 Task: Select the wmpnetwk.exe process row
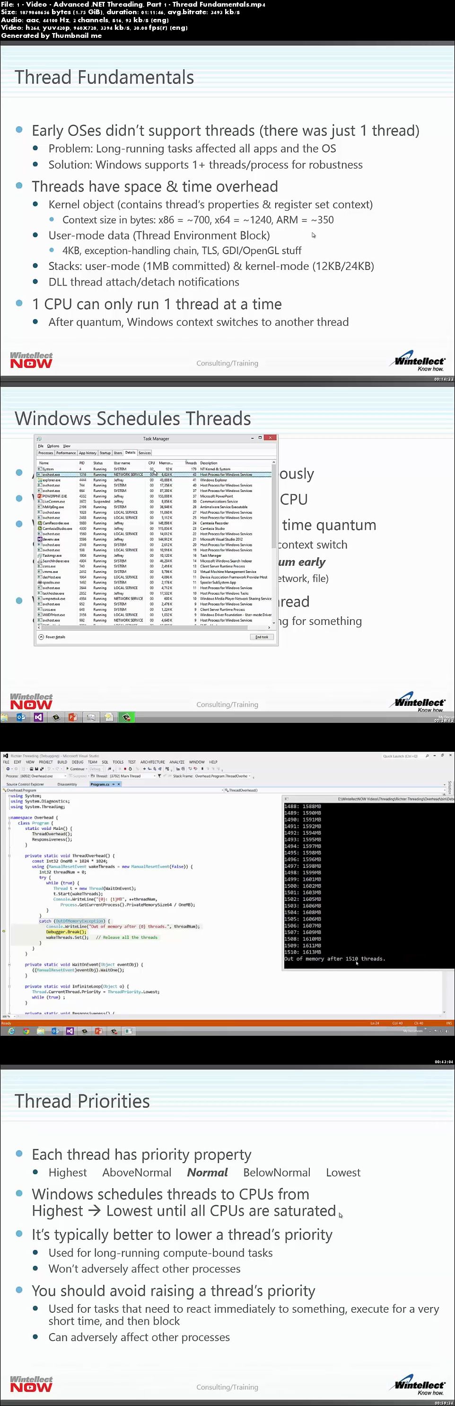tap(154, 599)
